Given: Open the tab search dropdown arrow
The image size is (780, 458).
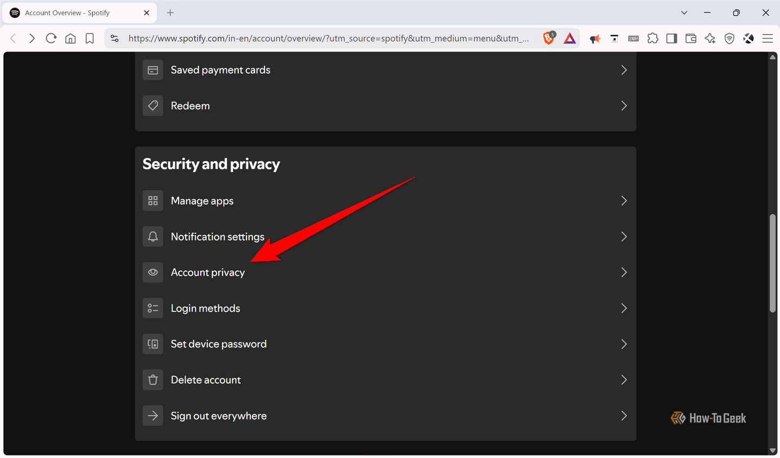Looking at the screenshot, I should pyautogui.click(x=684, y=12).
